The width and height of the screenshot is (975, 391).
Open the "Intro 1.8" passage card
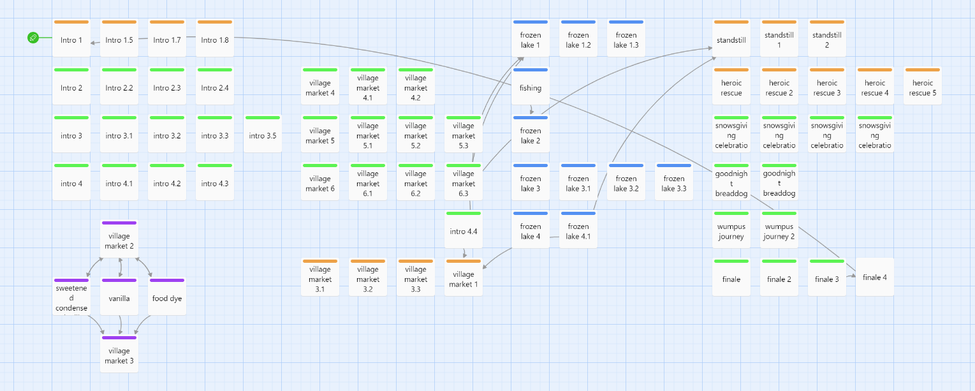point(215,38)
